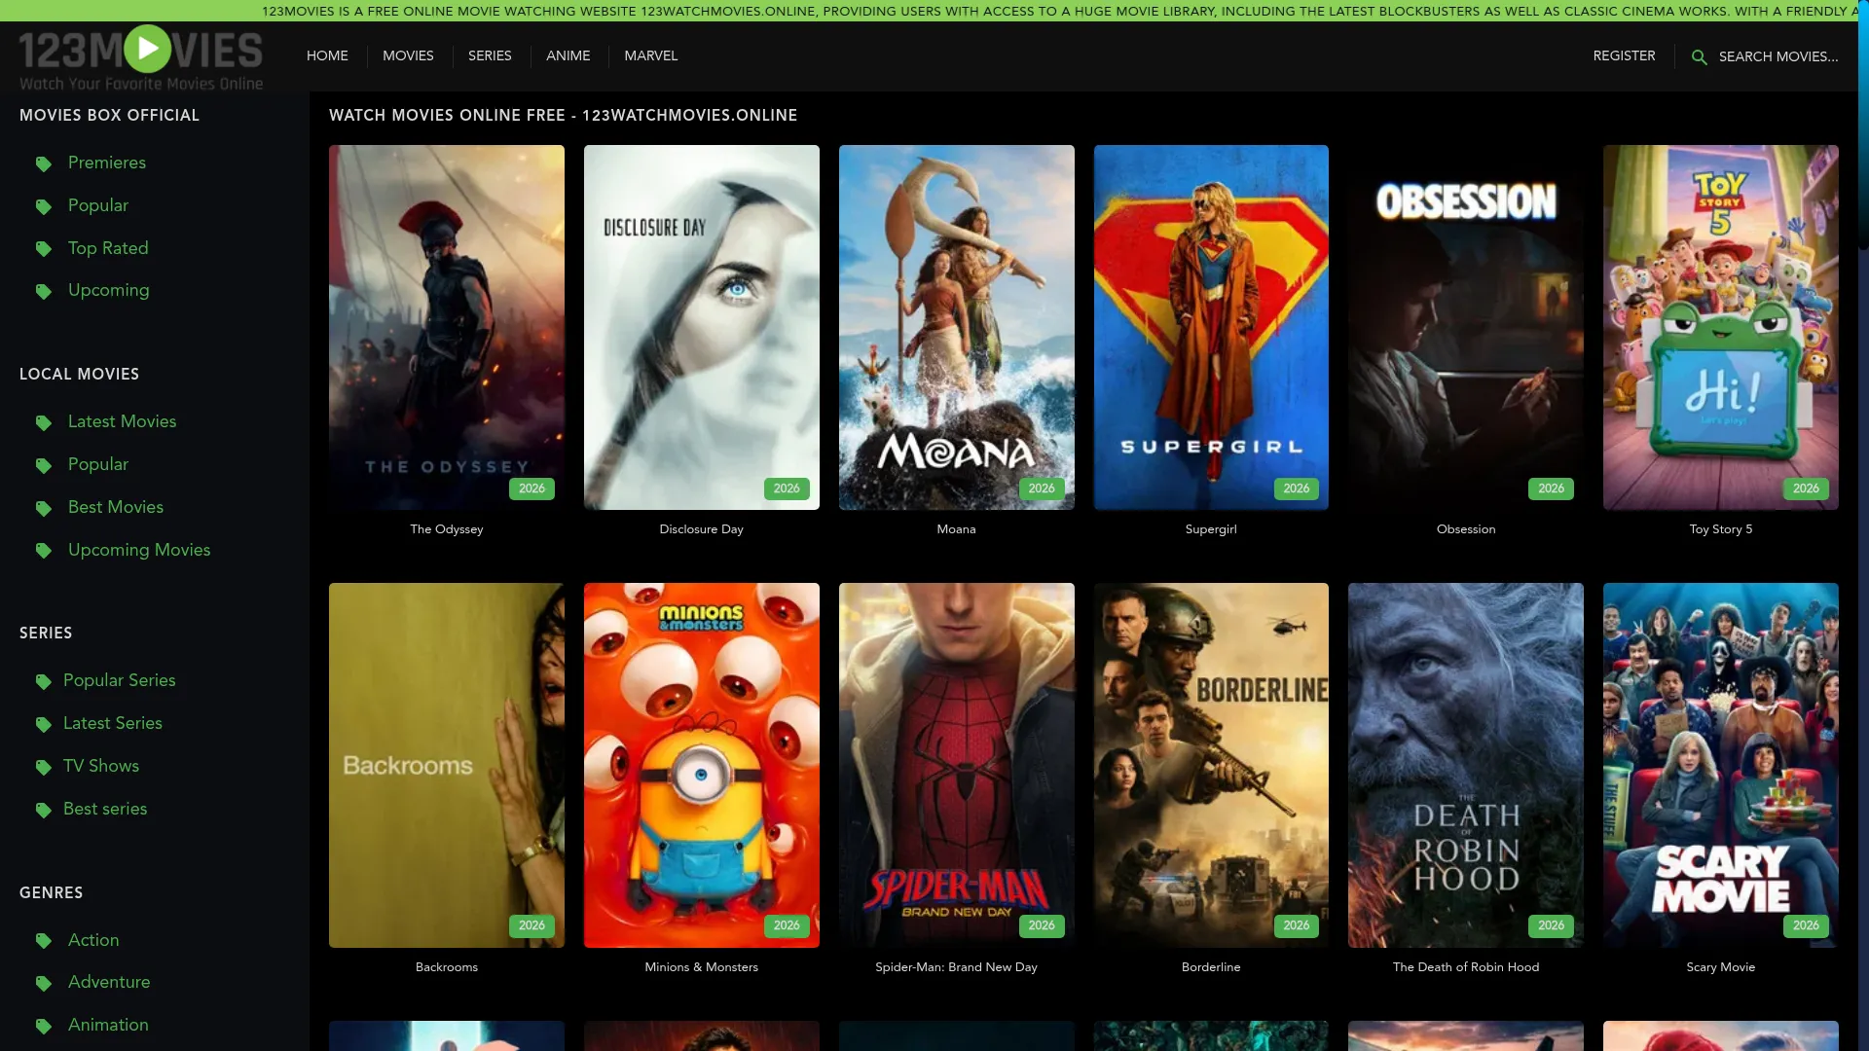Click tag icon beside TV Shows
Image resolution: width=1869 pixels, height=1051 pixels.
pyautogui.click(x=44, y=767)
